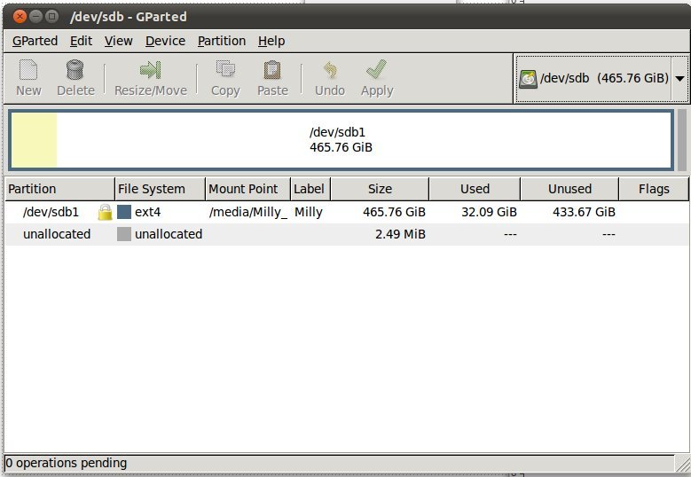Sort by the Used column header
691x477 pixels.
(x=475, y=189)
